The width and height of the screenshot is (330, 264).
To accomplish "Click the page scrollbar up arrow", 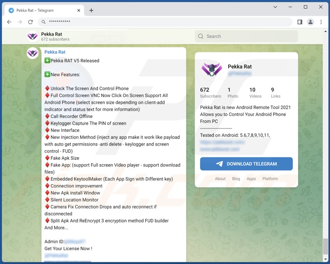I will point(325,31).
